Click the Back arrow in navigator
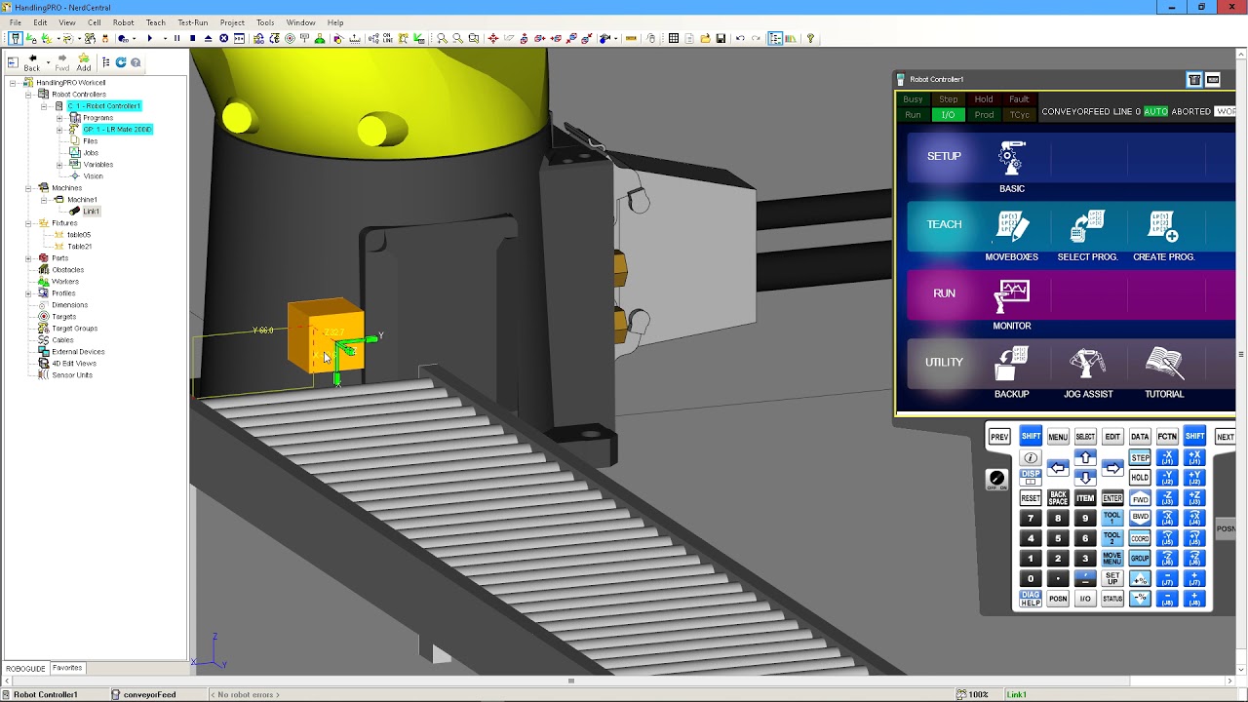The width and height of the screenshot is (1248, 702). [x=31, y=63]
